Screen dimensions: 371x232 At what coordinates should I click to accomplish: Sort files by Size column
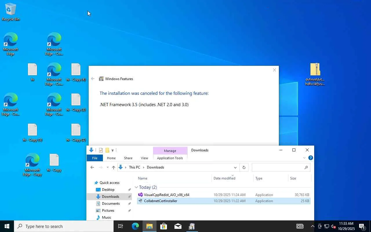pos(299,178)
